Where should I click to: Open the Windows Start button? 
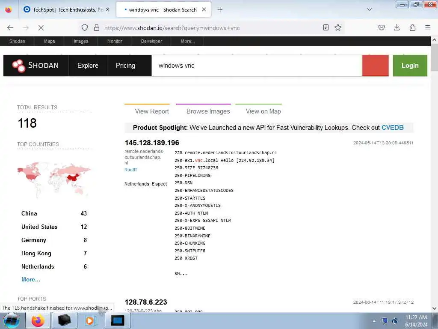coord(11,321)
